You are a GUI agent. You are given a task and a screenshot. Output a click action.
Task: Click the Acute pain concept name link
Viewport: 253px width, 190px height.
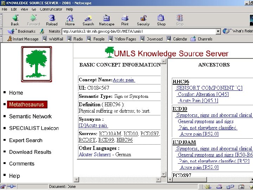pos(124,80)
